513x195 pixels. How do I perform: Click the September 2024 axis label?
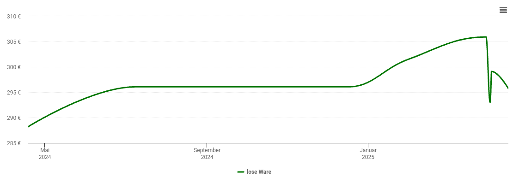pos(207,154)
